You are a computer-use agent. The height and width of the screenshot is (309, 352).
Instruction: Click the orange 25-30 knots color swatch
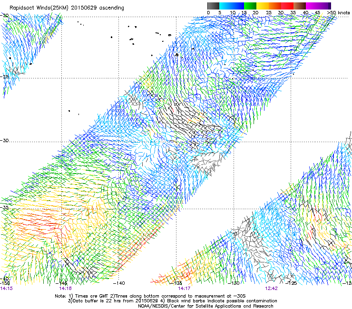(275, 6)
